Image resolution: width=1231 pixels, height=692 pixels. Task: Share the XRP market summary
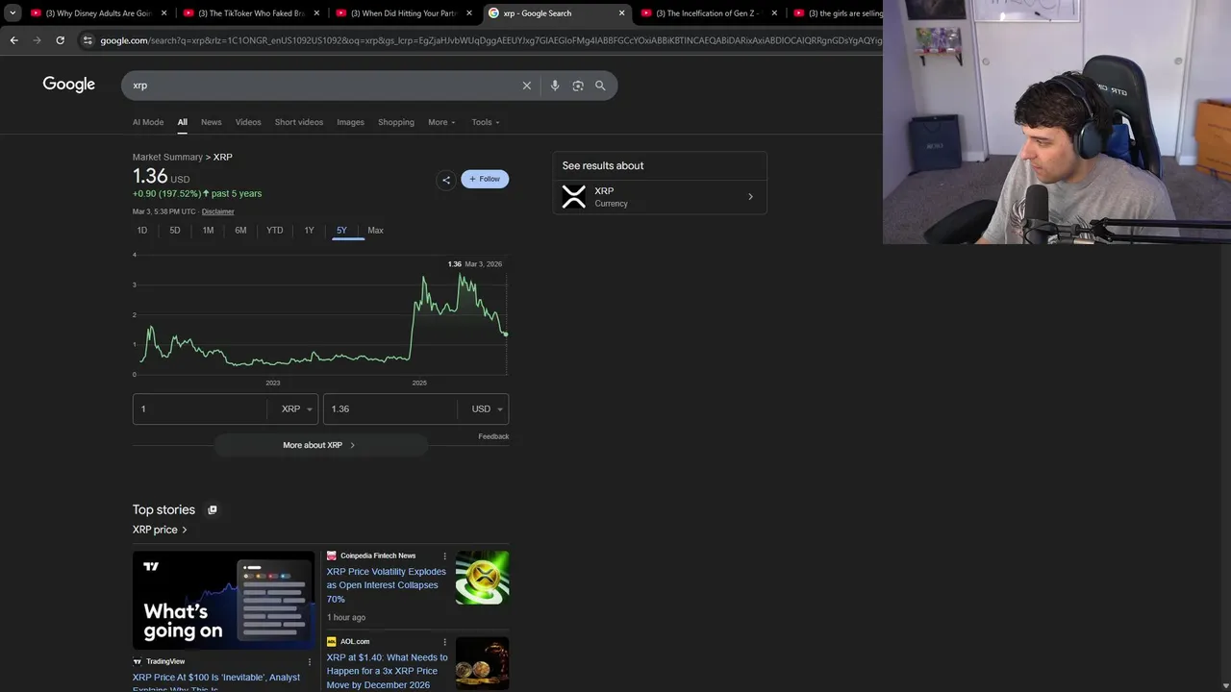coord(445,180)
